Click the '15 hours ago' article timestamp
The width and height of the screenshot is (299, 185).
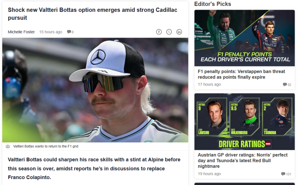tap(51, 32)
